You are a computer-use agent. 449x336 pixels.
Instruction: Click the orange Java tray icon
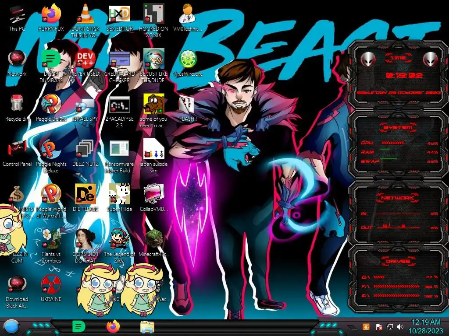point(366,326)
